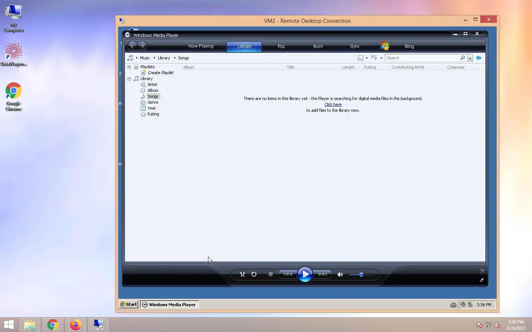Focus the library Search field
This screenshot has height=332, width=532.
(422, 58)
